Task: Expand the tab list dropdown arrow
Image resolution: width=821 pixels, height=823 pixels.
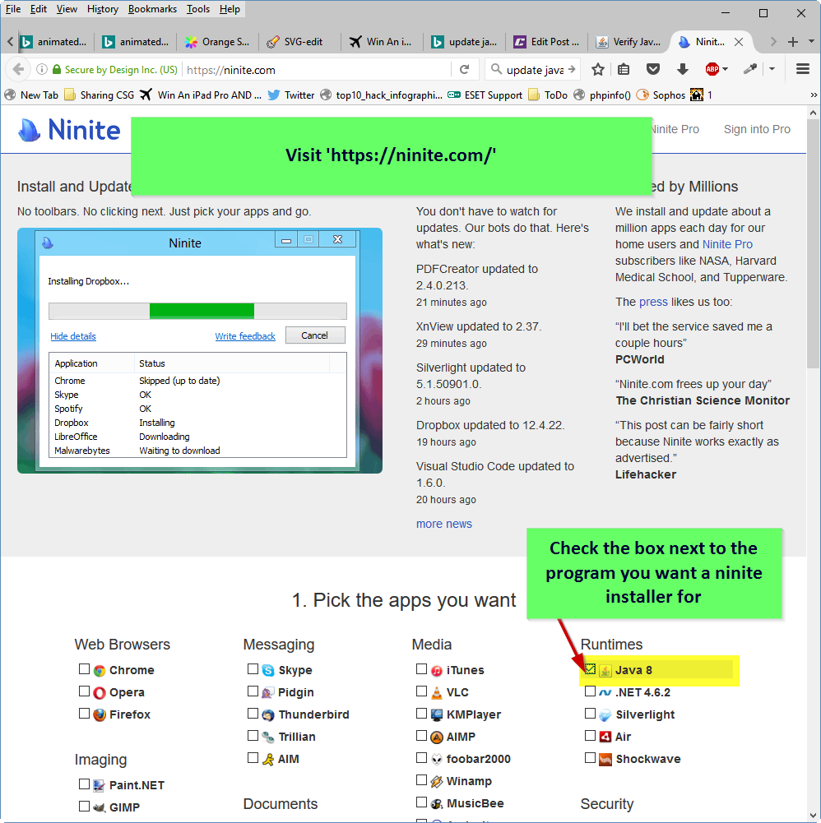Action: pos(811,41)
